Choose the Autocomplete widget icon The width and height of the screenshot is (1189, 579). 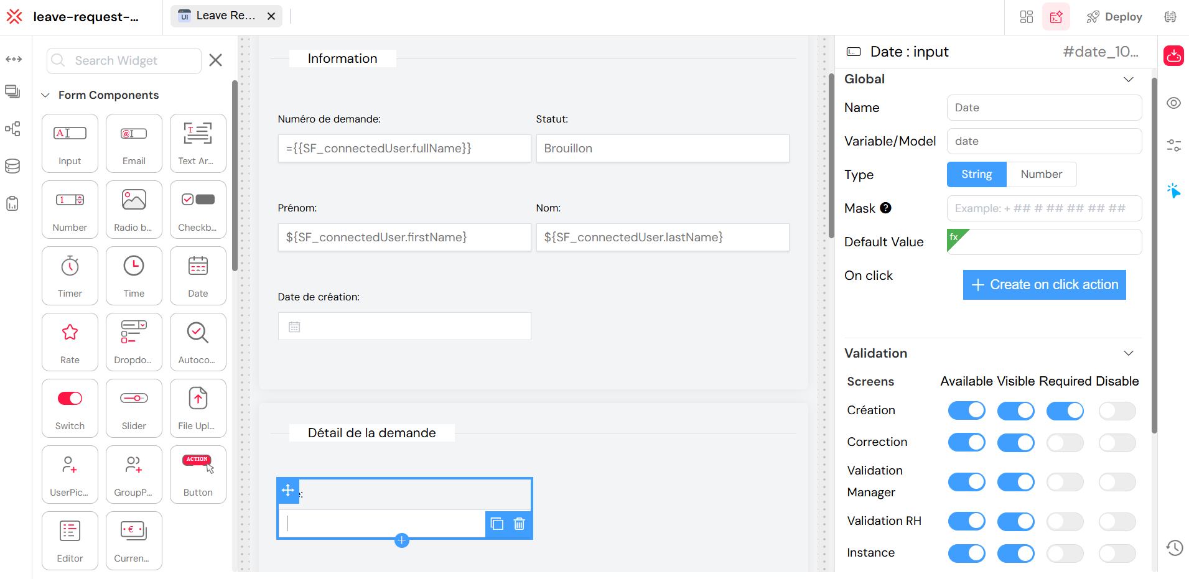coord(197,341)
